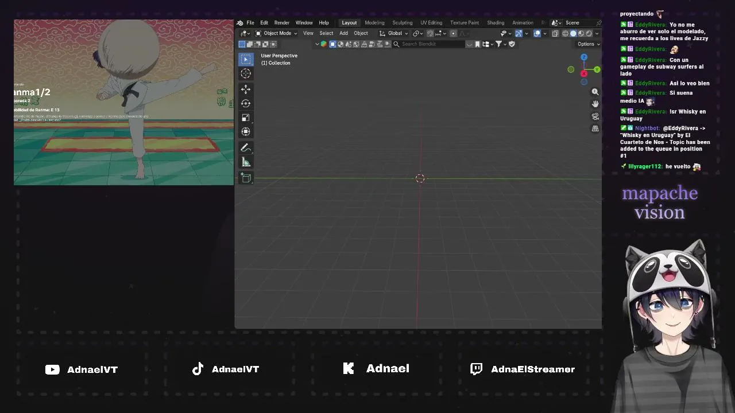Screen dimensions: 735x413
Task: Select BlenderKit brushes asset icon
Action: (365, 44)
